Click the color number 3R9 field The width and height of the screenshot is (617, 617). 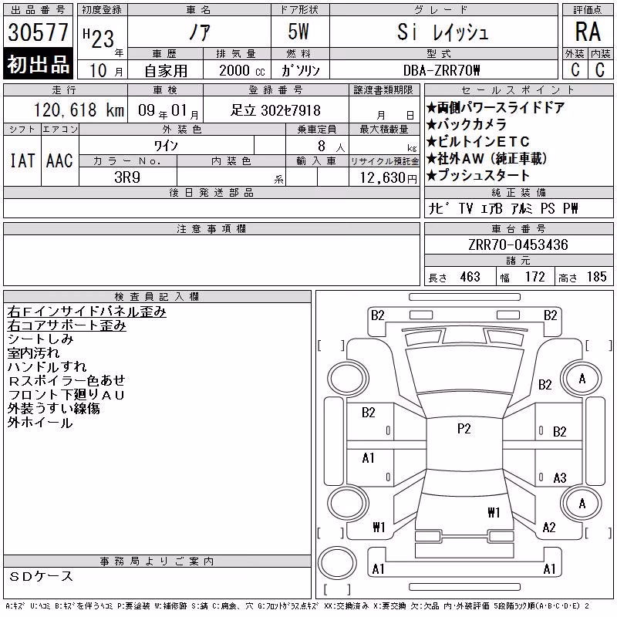click(127, 177)
